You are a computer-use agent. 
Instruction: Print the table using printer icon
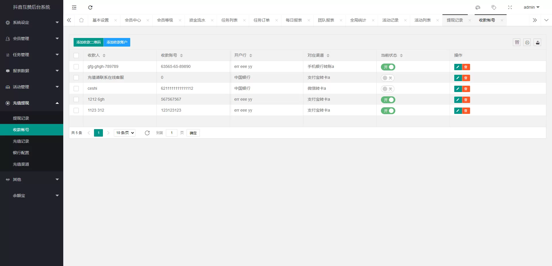(527, 43)
